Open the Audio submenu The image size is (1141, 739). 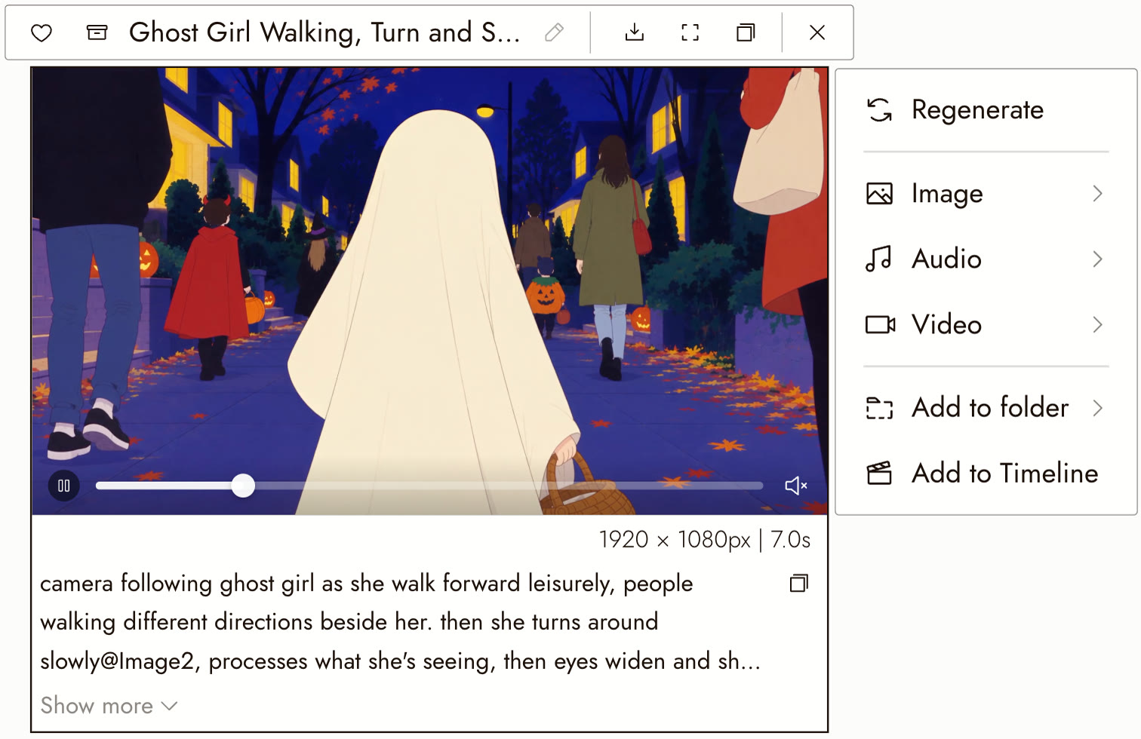point(986,259)
